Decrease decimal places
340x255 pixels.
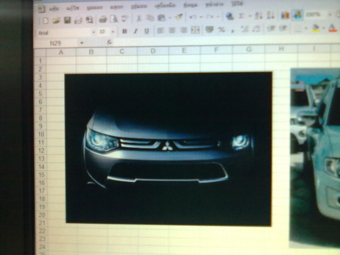[256, 29]
